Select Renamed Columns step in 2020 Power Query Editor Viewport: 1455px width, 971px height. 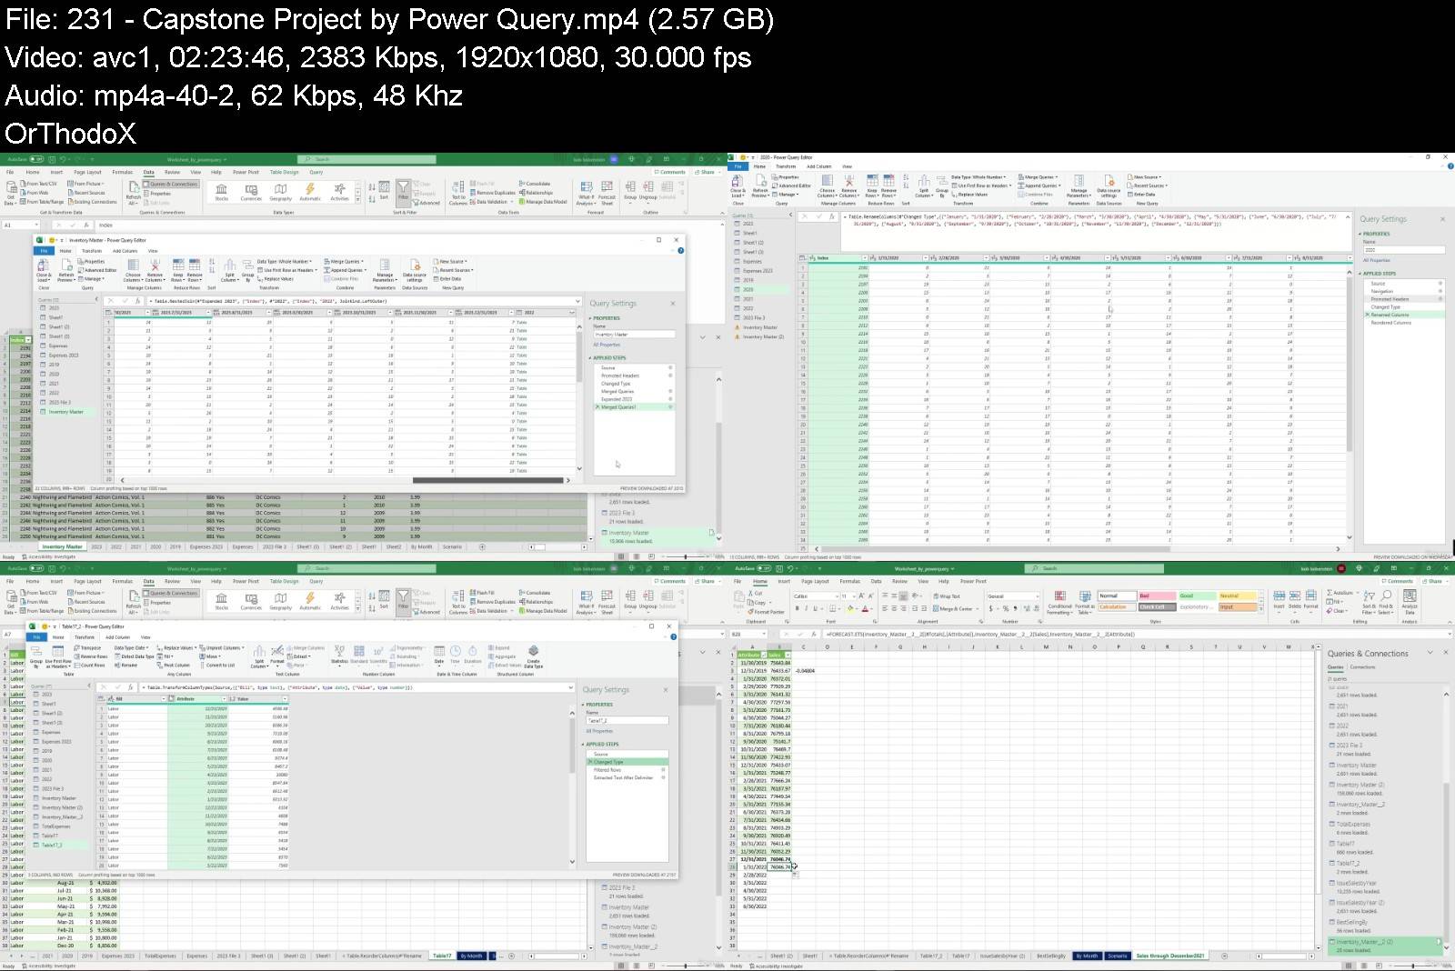(x=1402, y=315)
